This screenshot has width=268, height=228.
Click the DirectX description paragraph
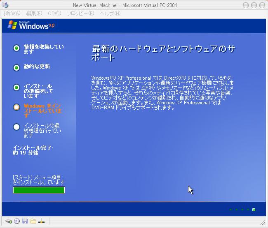pyautogui.click(x=162, y=93)
